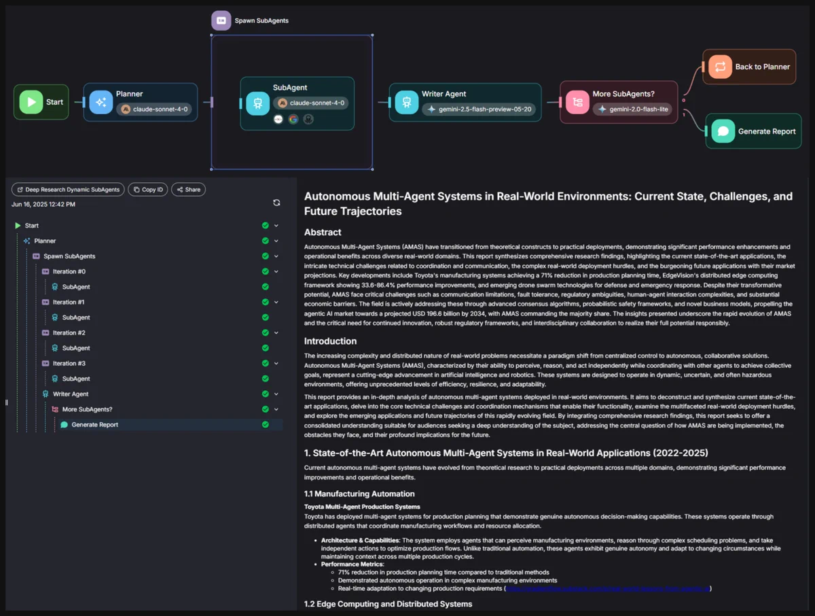Click the SubAgent robot icon under Iteration #0
This screenshot has height=616, width=815.
coord(55,287)
